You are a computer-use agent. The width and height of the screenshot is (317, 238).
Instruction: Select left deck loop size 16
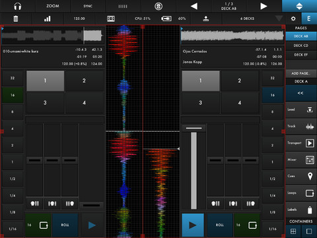point(13,95)
